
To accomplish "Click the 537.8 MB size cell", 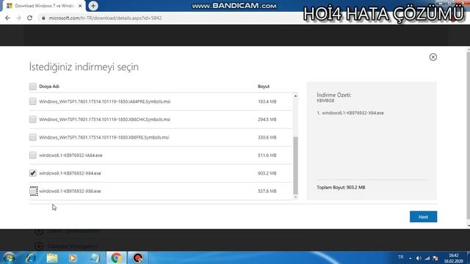I will [x=267, y=191].
